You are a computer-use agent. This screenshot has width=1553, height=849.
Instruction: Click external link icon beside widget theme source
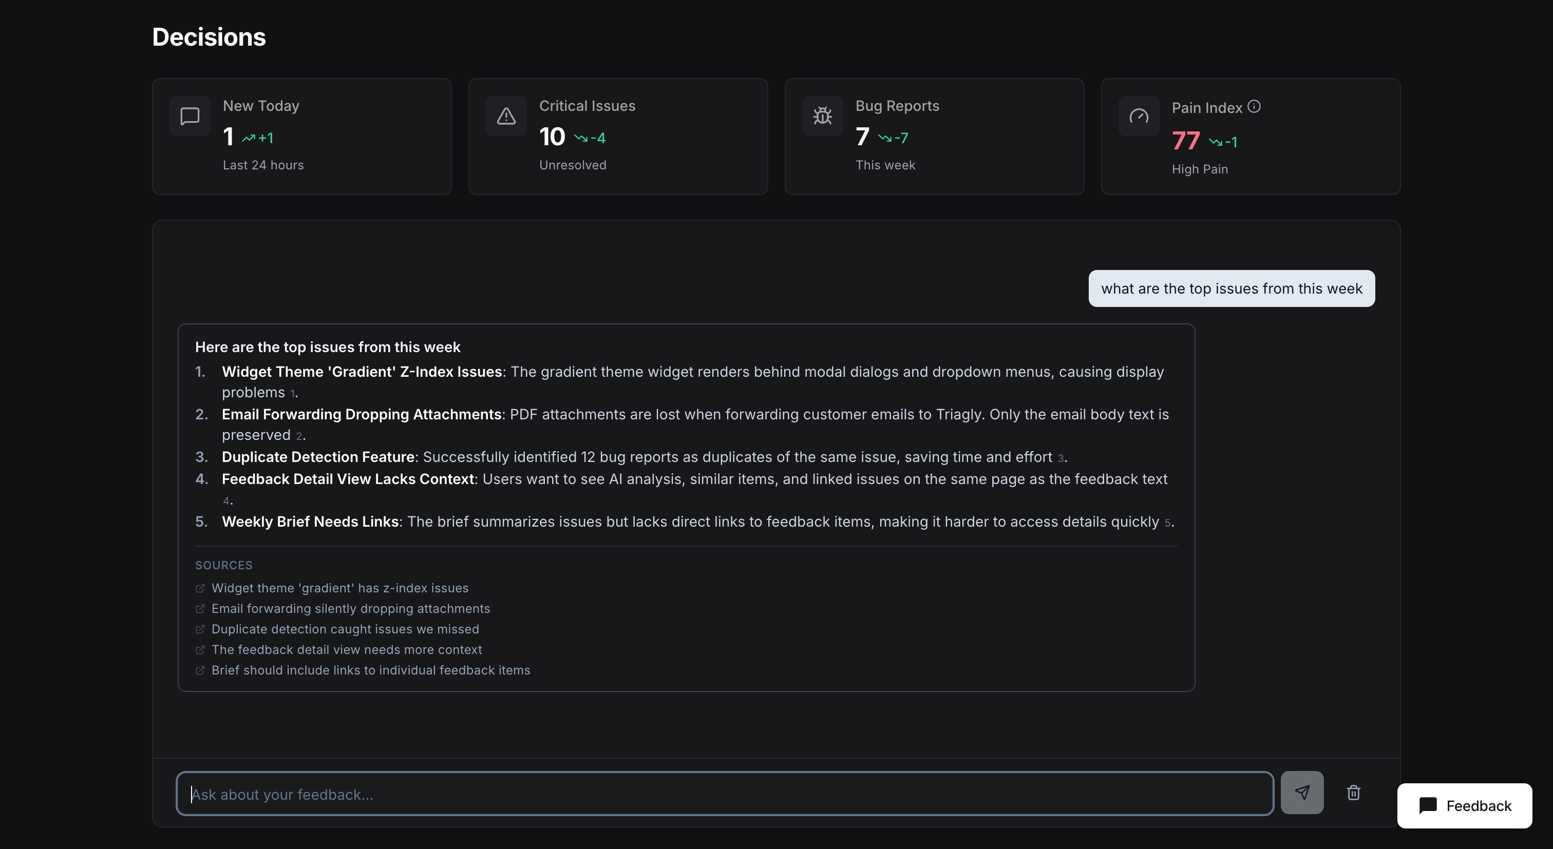point(200,588)
